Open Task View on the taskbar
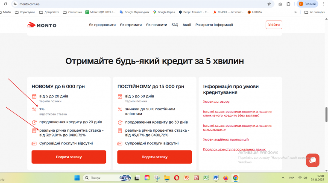Screen dimensions: 328x183 [x=137, y=178]
